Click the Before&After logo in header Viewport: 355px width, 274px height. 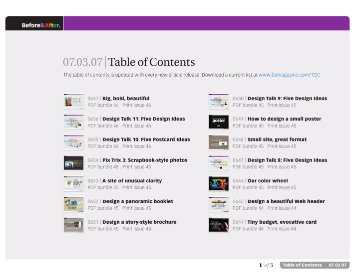[41, 25]
